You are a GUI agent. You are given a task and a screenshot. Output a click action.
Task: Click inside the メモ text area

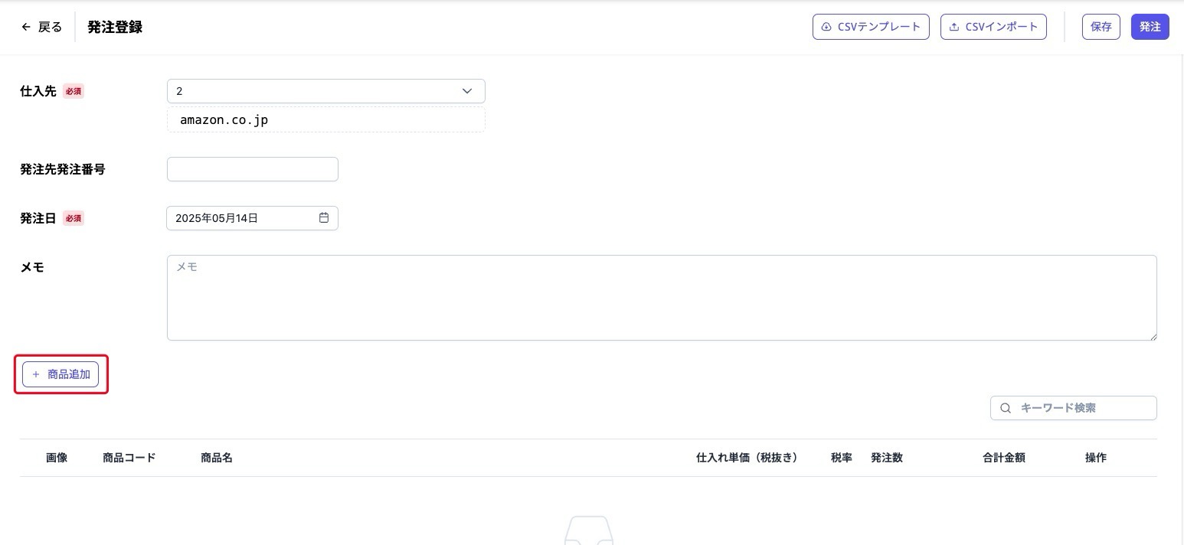(x=661, y=297)
